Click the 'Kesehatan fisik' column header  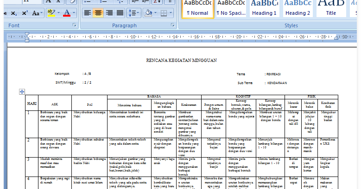point(328,105)
